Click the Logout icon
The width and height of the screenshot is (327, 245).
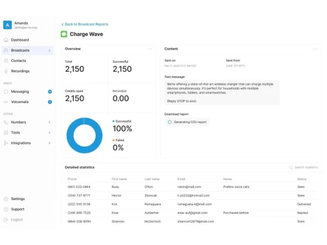coord(6,220)
